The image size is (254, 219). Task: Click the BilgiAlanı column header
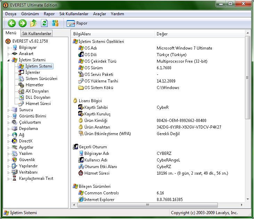pyautogui.click(x=113, y=34)
